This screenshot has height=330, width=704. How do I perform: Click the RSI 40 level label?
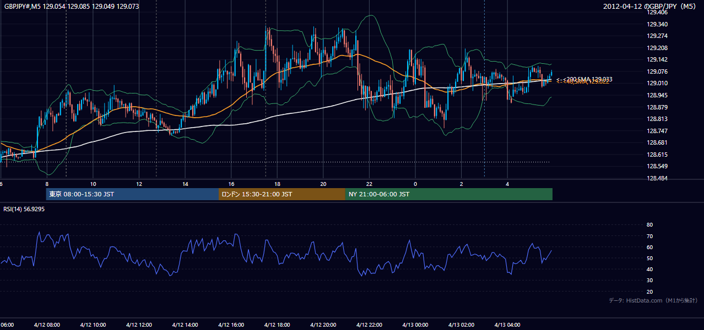coord(649,269)
